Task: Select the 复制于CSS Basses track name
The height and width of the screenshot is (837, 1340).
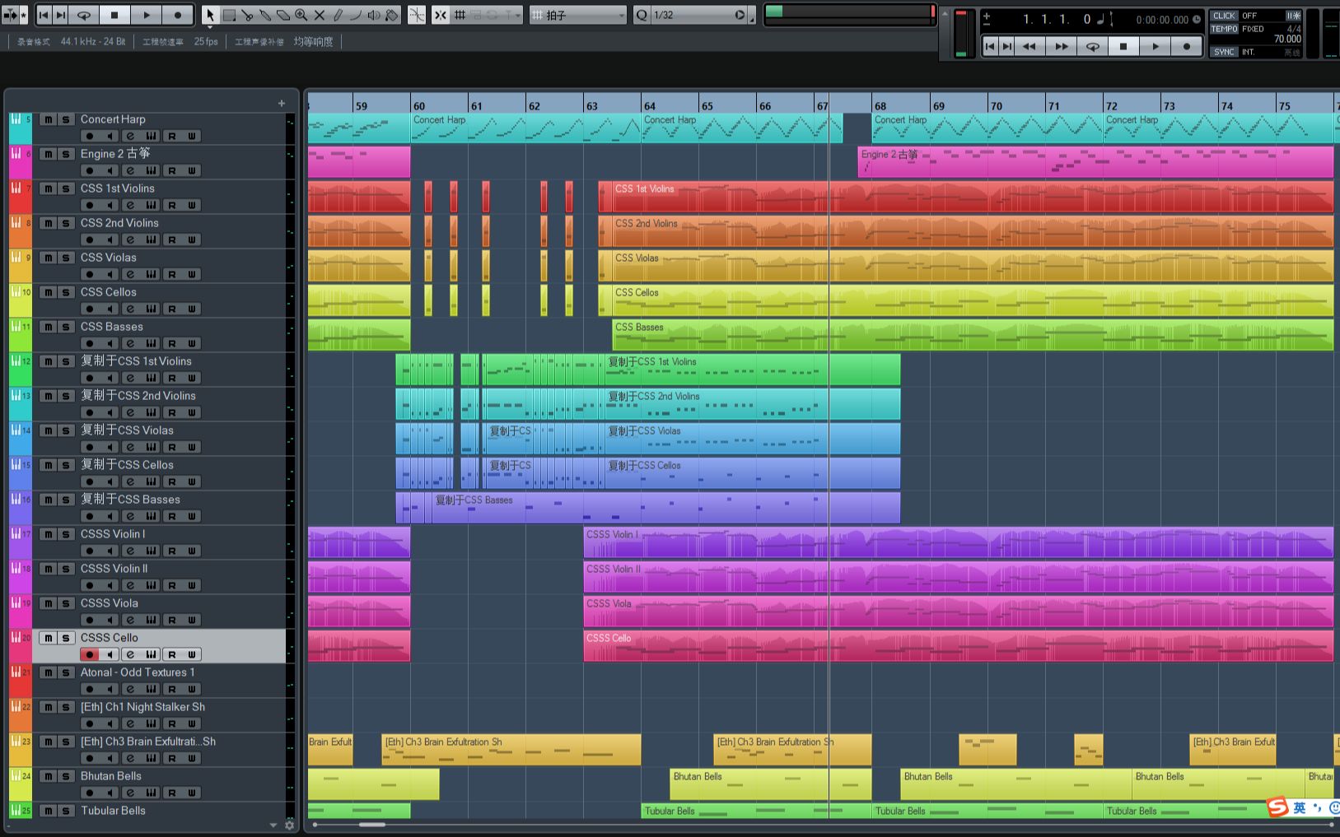Action: pos(130,500)
